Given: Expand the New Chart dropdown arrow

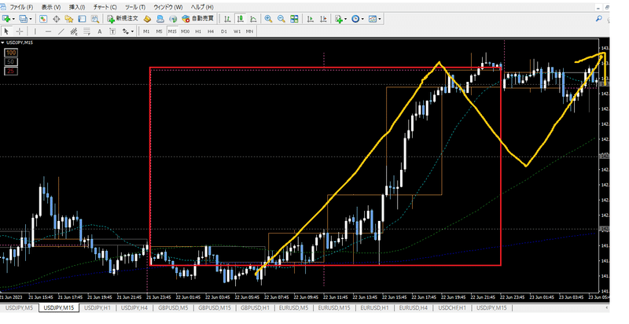Looking at the screenshot, I should point(13,19).
